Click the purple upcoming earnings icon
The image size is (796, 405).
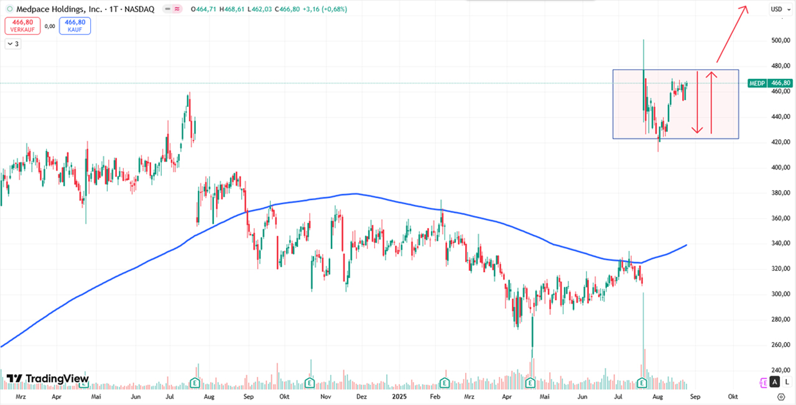[x=764, y=383]
